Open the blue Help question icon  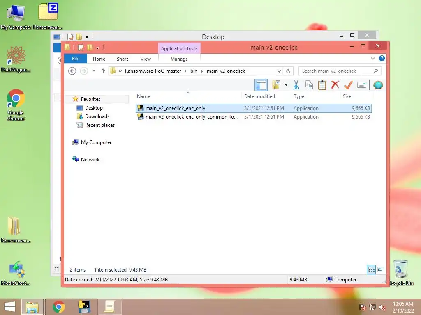coord(382,58)
